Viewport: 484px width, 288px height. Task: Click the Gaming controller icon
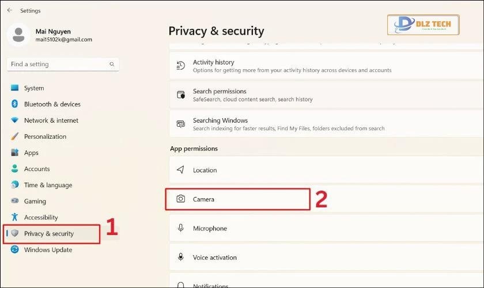point(14,202)
